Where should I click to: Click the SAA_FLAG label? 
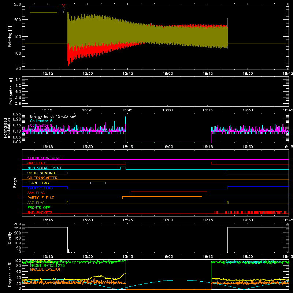tap(36, 193)
